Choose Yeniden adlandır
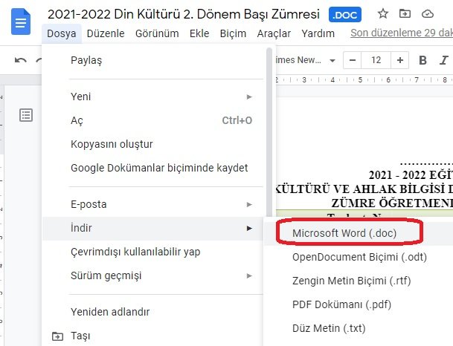The image size is (453, 346). [x=152, y=312]
